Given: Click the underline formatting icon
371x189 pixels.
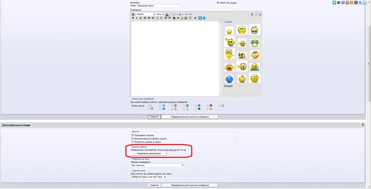Looking at the screenshot, I should point(141,18).
